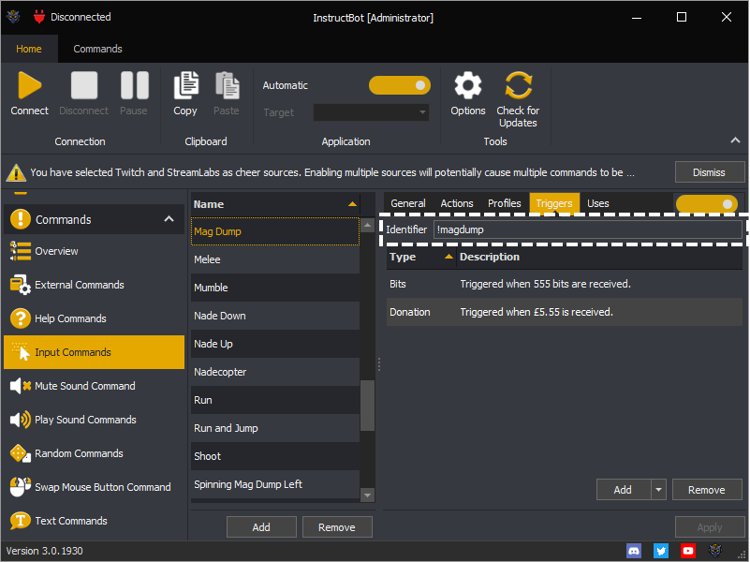
Task: Open Mute Sound Command icon
Action: coord(20,386)
